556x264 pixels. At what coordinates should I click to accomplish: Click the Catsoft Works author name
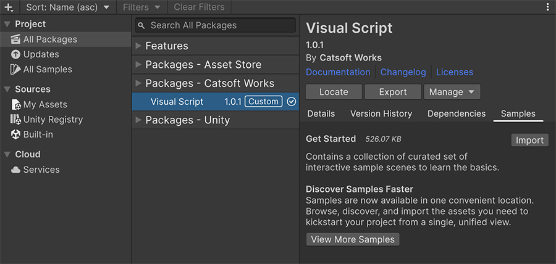(x=351, y=58)
